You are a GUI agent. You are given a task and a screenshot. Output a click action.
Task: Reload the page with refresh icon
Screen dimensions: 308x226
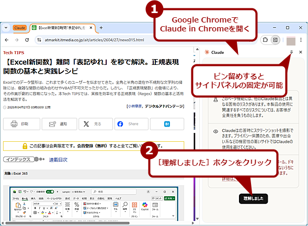pos(27,40)
